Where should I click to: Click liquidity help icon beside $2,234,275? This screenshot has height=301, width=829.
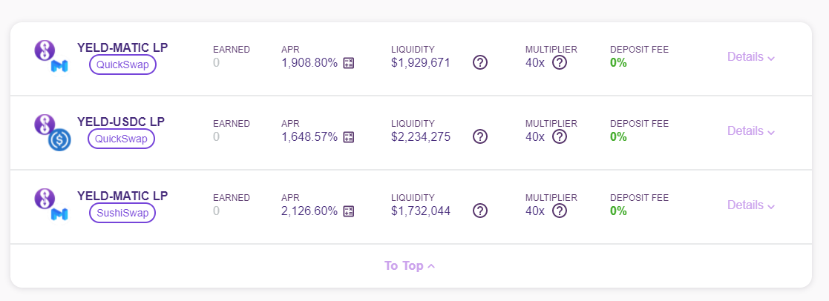[479, 136]
